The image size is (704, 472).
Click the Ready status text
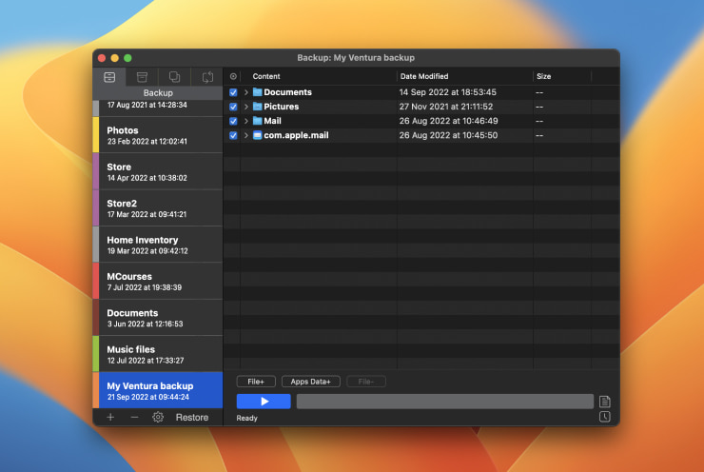click(x=247, y=418)
